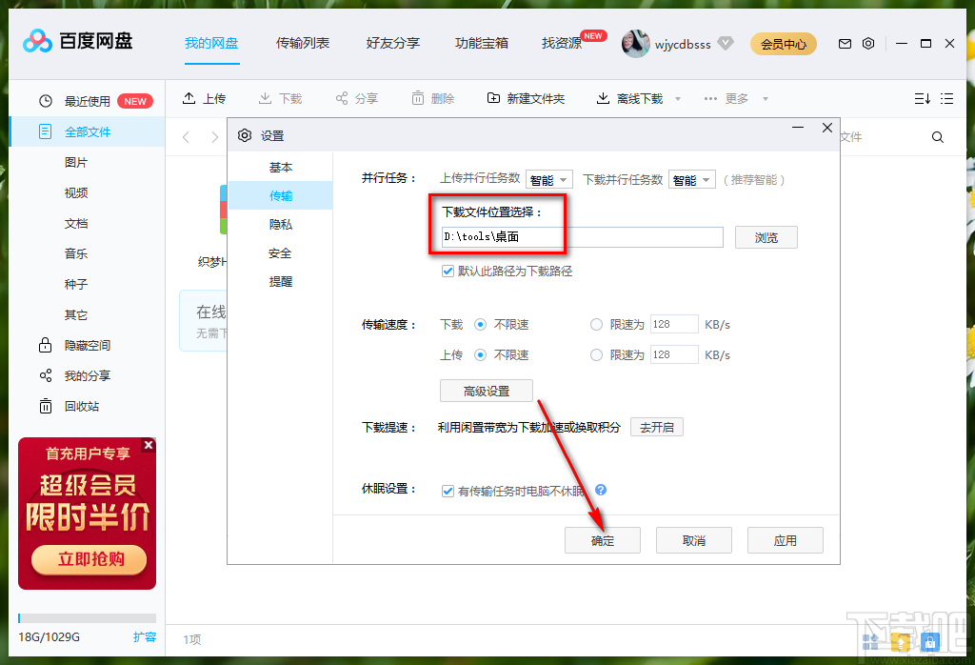Open 高级设置 advanced settings

[x=487, y=391]
